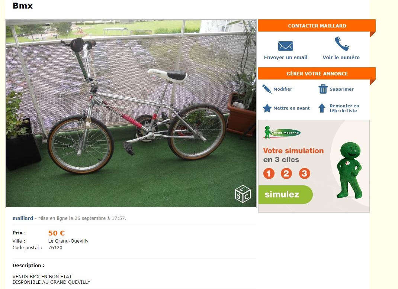Select the Modifier link
This screenshot has width=398, height=289.
283,89
